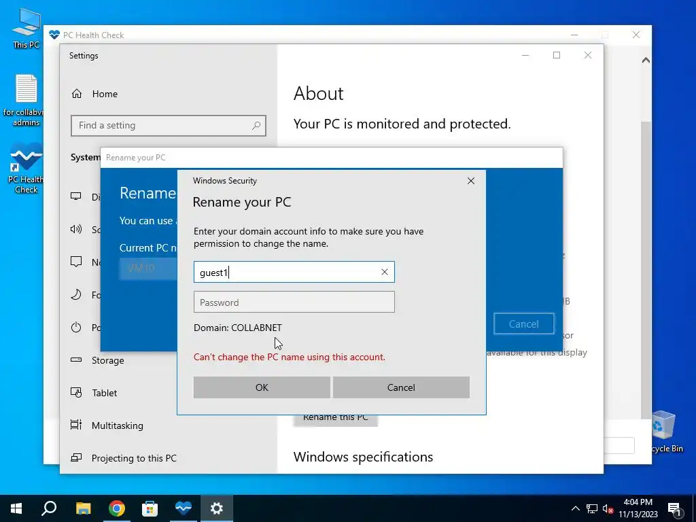Screen dimensions: 696x522
Task: Click the Display monitor icon in sidebar
Action: 76,196
